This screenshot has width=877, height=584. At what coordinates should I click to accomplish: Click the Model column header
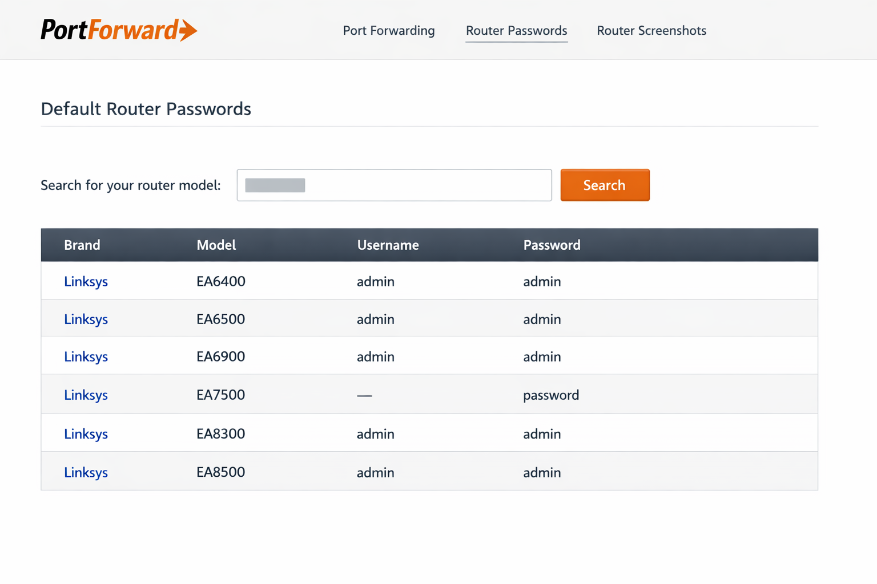coord(216,245)
